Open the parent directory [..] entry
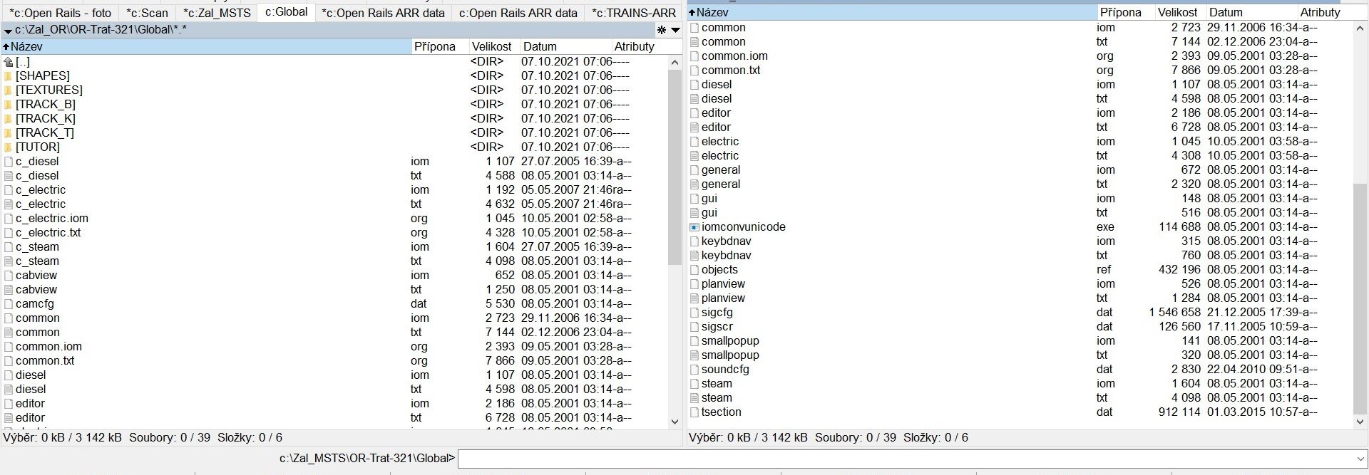This screenshot has width=1369, height=475. pyautogui.click(x=22, y=62)
